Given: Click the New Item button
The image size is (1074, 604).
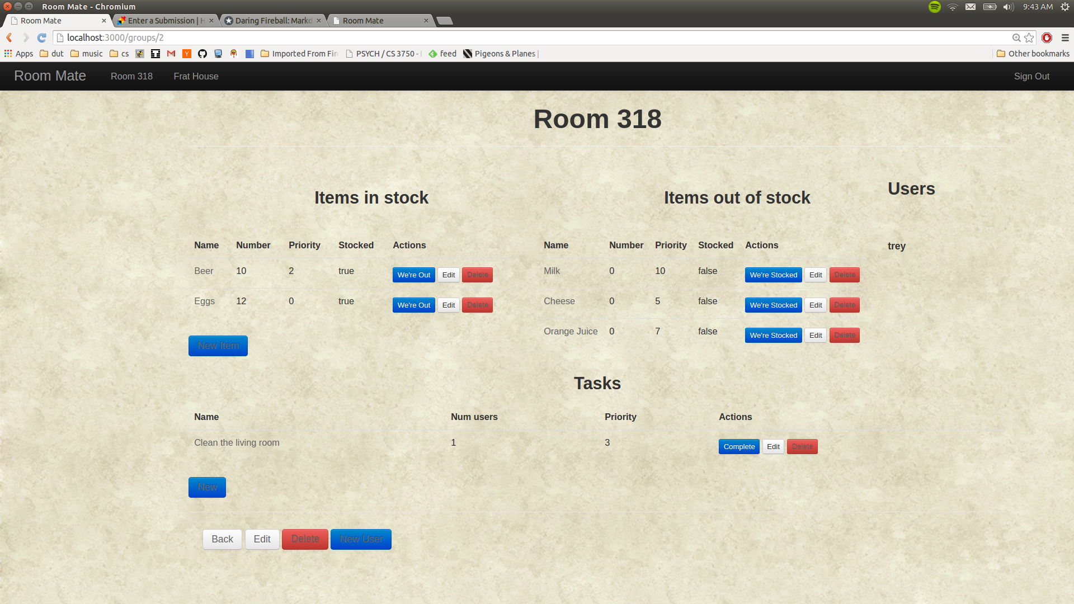Looking at the screenshot, I should coord(218,346).
